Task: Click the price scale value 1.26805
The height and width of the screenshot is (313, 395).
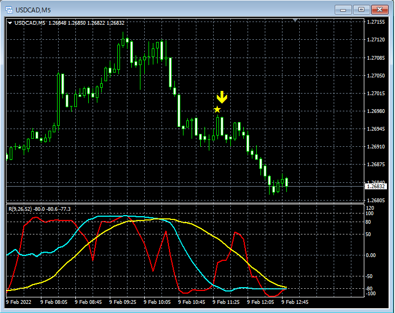Action: [x=376, y=201]
